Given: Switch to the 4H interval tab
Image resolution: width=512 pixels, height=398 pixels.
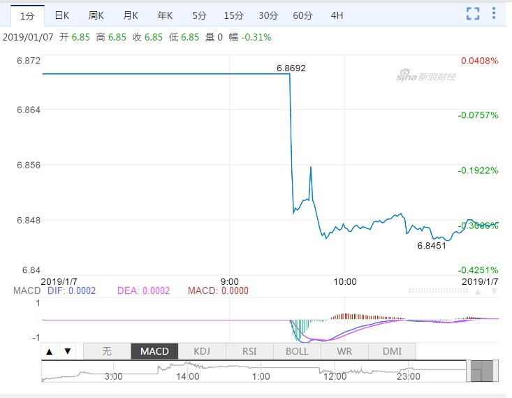Looking at the screenshot, I should (337, 15).
